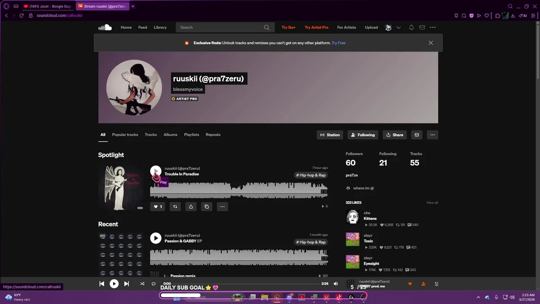Screen dimensions: 540x304
Task: Open the ruuskii profile picture
Action: pos(134,87)
